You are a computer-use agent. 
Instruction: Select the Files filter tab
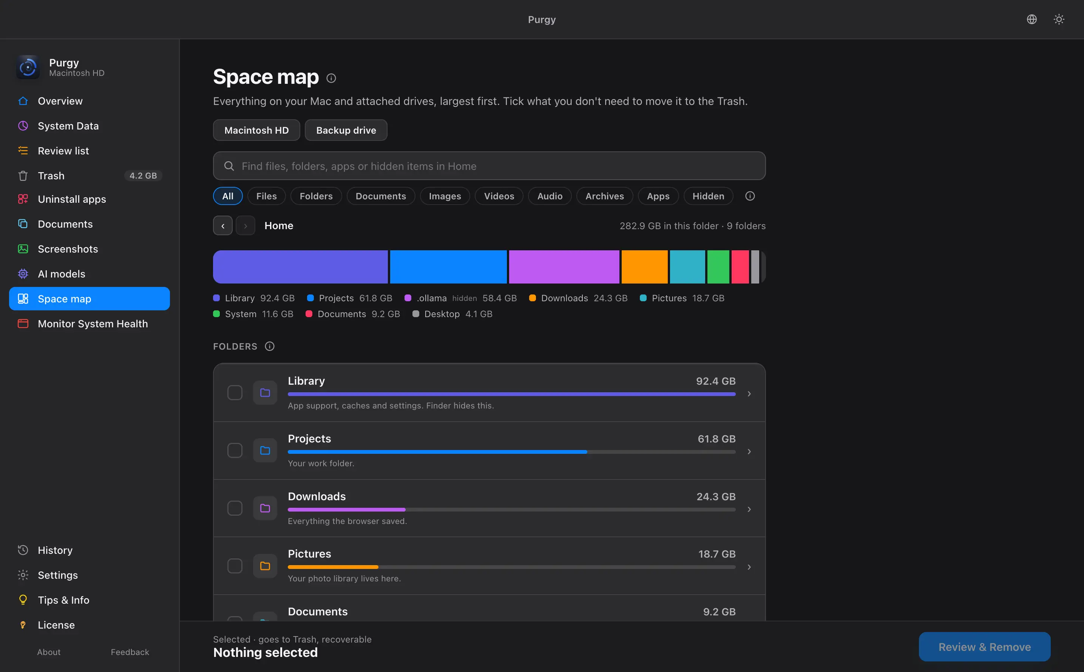(x=266, y=196)
